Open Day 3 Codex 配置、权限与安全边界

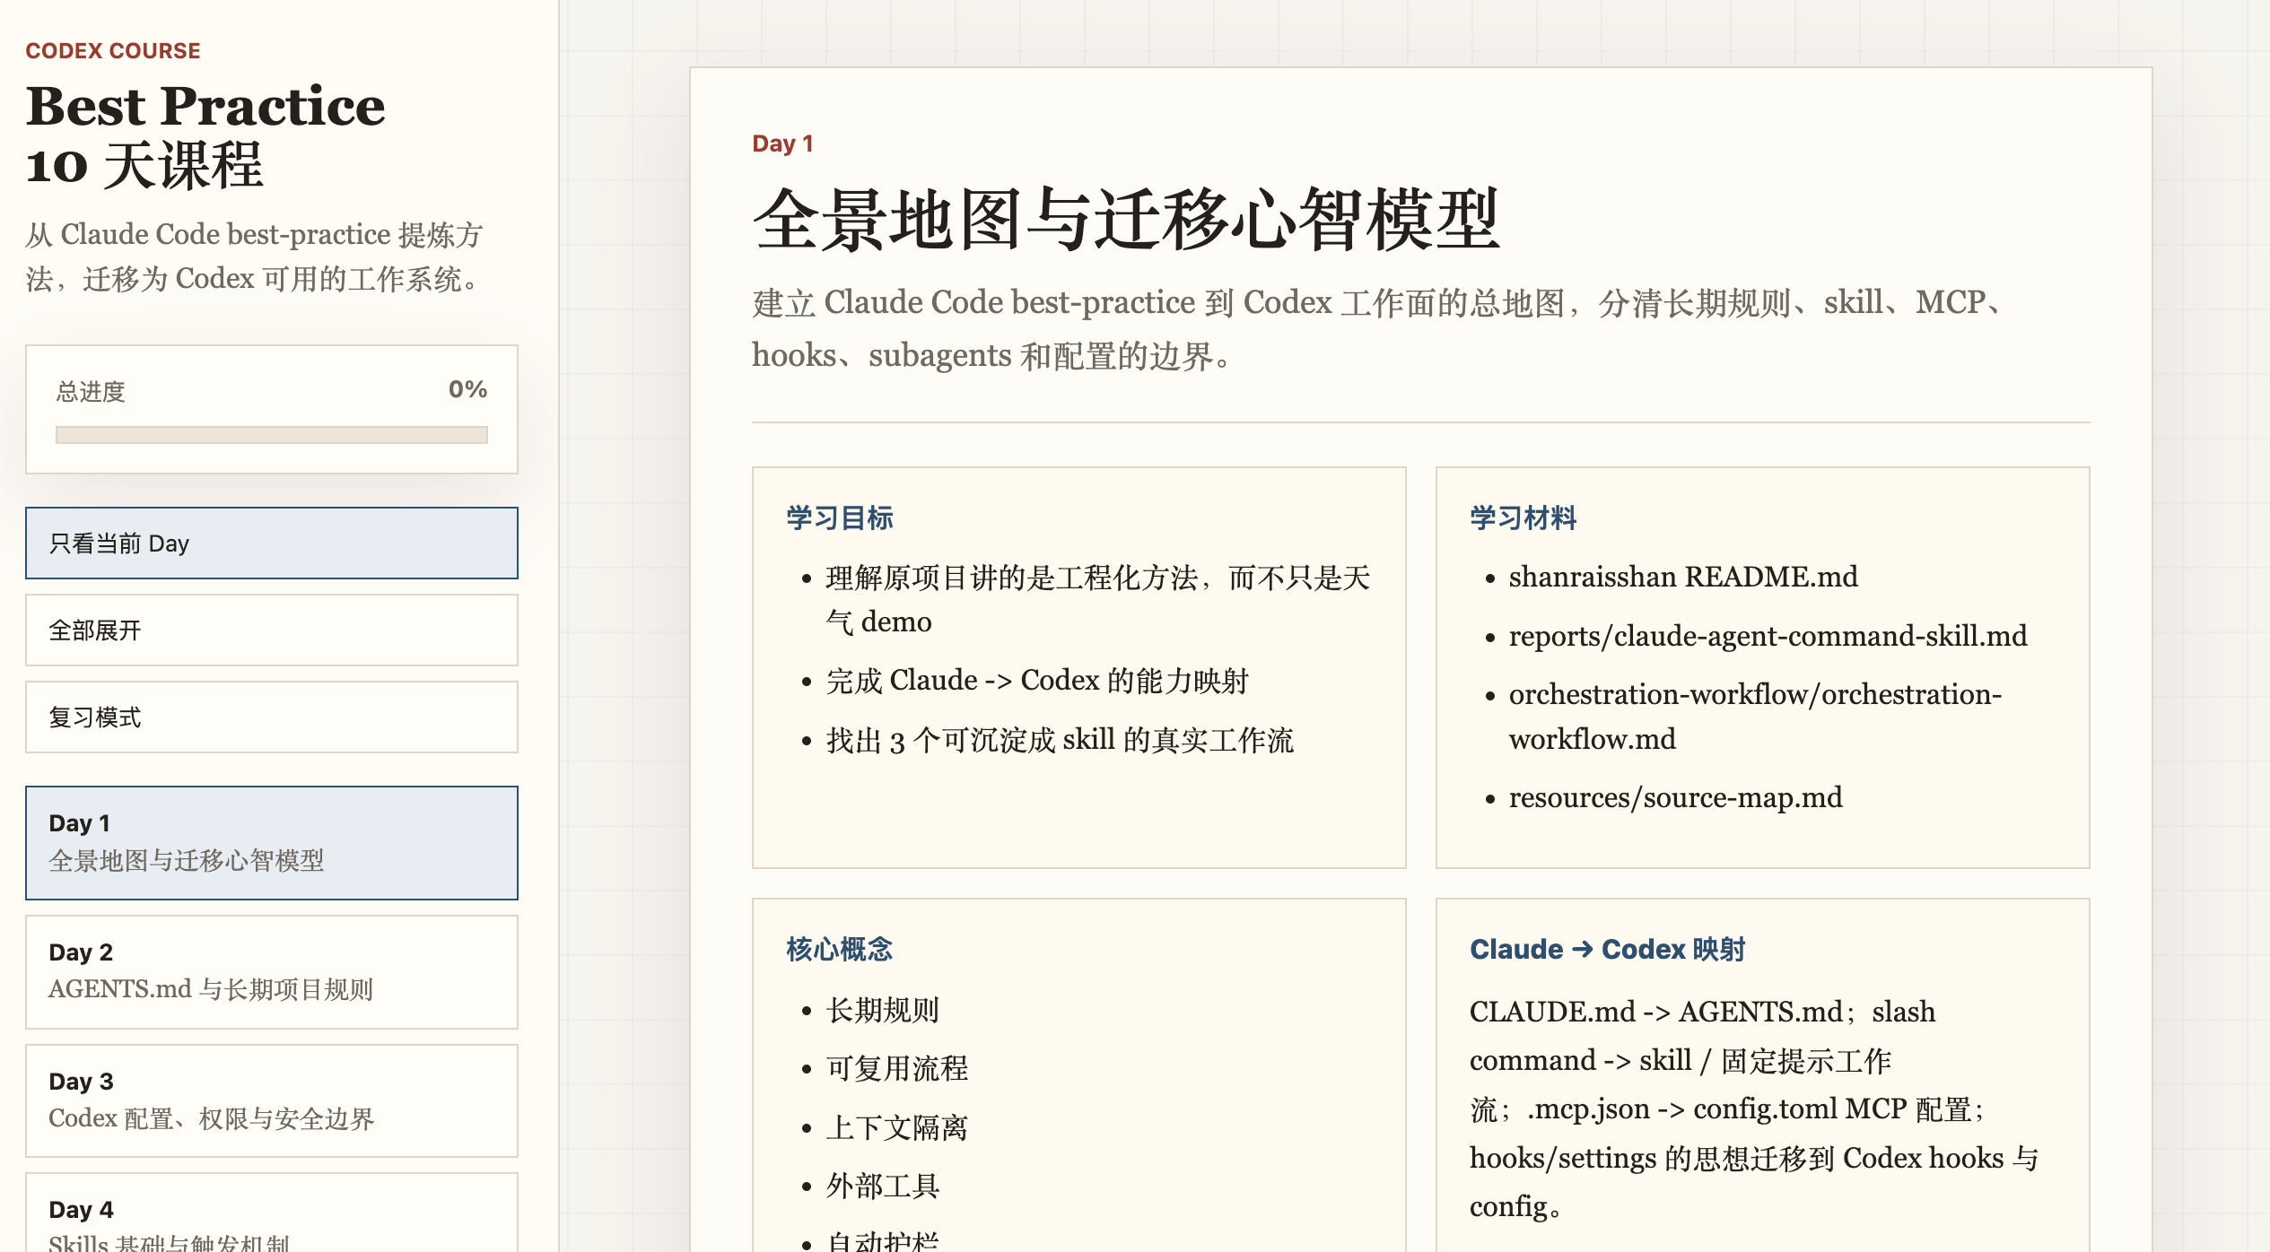272,1100
